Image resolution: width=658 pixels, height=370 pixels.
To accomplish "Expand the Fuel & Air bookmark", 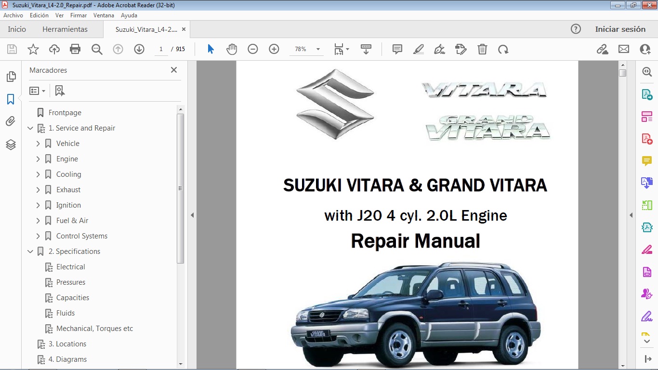I will 38,221.
